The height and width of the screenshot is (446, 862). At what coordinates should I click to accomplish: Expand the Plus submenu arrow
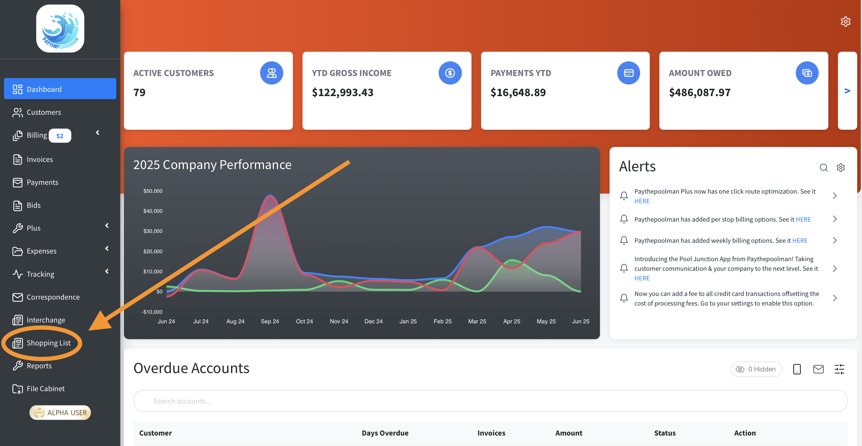[107, 226]
